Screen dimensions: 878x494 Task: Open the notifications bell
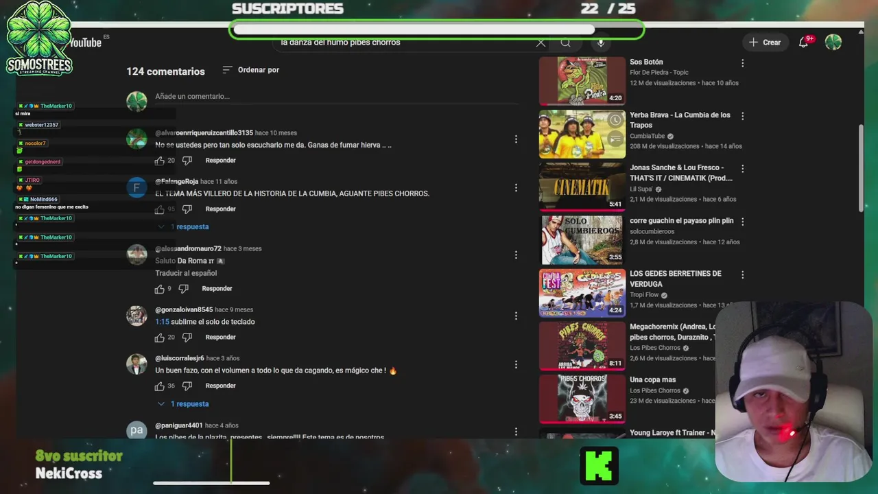pyautogui.click(x=804, y=43)
